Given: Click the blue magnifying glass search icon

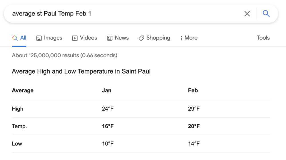Looking at the screenshot, I should 266,13.
